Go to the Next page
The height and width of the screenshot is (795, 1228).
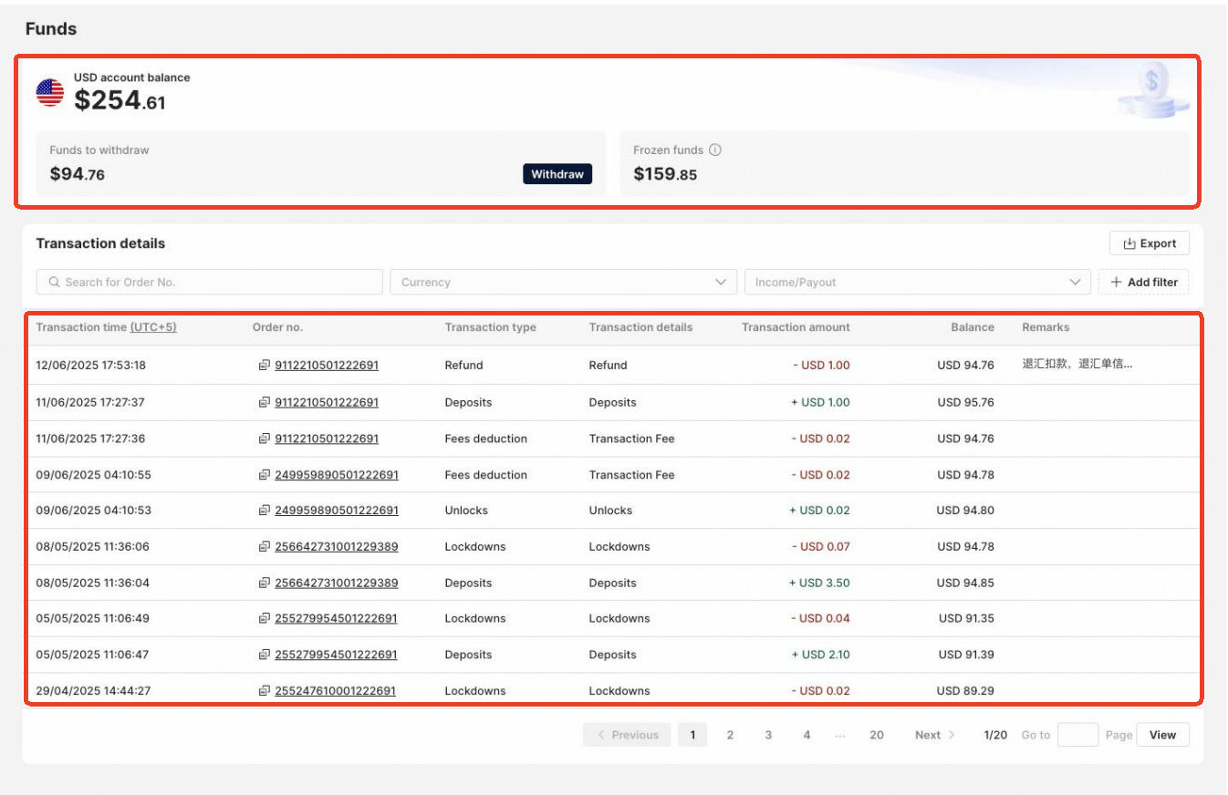click(x=934, y=735)
